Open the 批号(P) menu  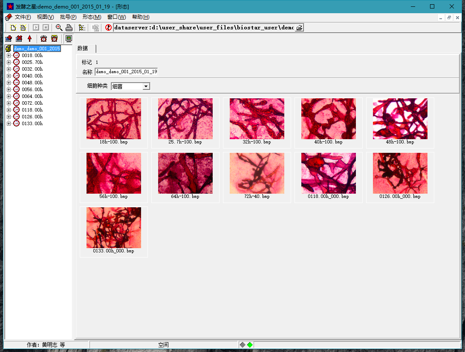[x=68, y=17]
